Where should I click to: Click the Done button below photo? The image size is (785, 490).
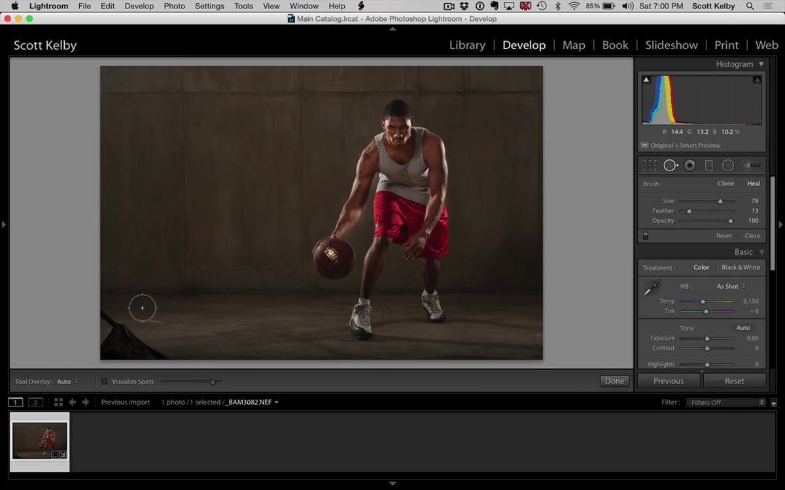[x=614, y=381]
